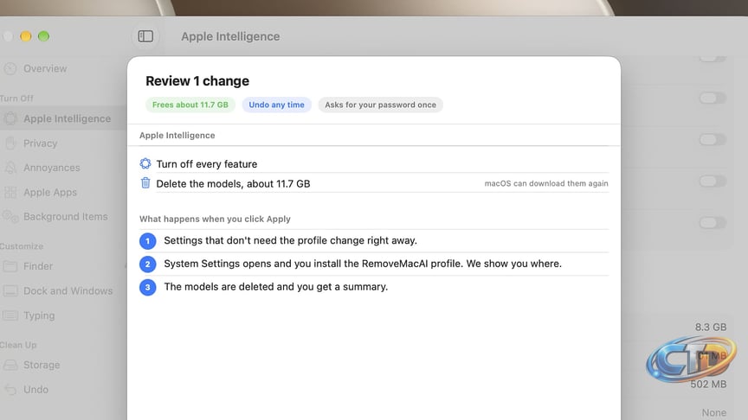748x420 pixels.
Task: Open the Privacy section in sidebar
Action: pos(31,143)
